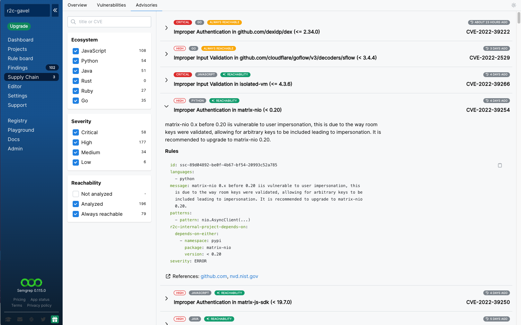Screen dimensions: 521x325
Task: Open the r2c-gavel organization selector
Action: pos(27,10)
